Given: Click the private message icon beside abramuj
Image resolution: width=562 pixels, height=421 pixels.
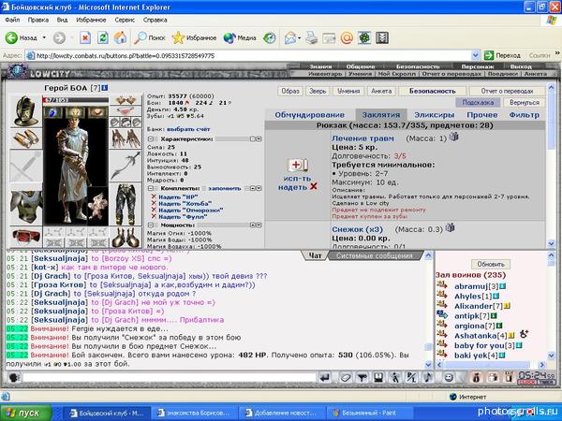Looking at the screenshot, I should (x=442, y=285).
